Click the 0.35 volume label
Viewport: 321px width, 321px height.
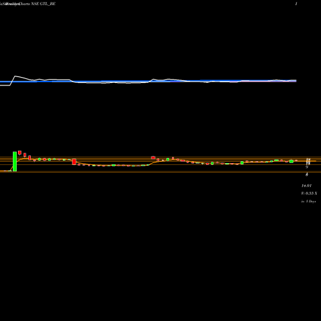pos(309,193)
